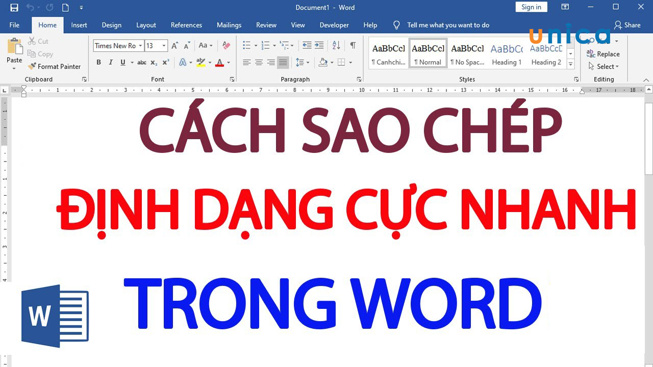The image size is (653, 367).
Task: Open the Insert ribbon tab
Action: pyautogui.click(x=79, y=25)
